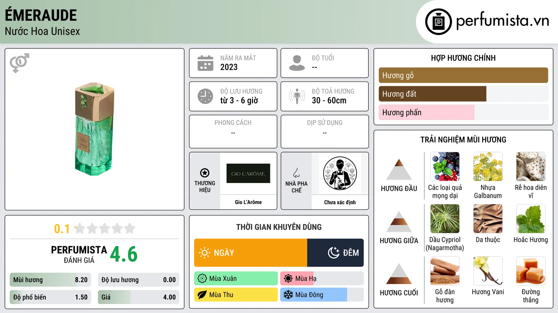558x313 pixels.
Task: Click the perfumer illustration icon
Action: [x=340, y=173]
